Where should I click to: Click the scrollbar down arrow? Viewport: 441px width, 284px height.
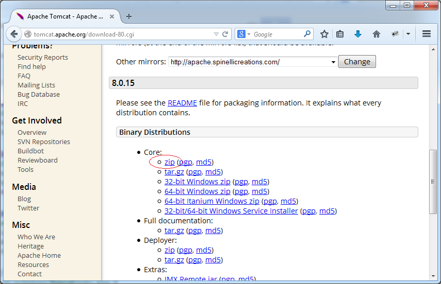click(433, 276)
